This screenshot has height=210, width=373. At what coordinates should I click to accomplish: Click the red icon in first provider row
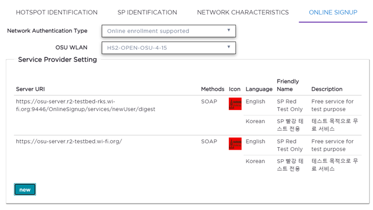tap(235, 104)
